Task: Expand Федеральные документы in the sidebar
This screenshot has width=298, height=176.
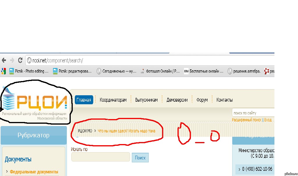Action: [x=34, y=172]
